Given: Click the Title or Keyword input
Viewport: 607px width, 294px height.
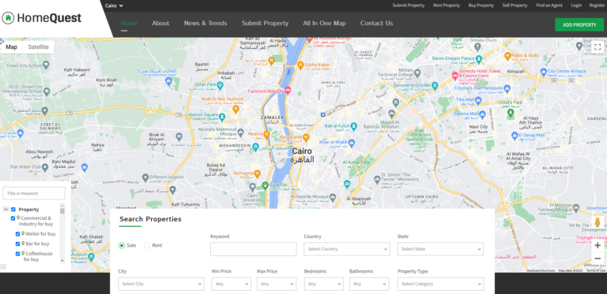Looking at the screenshot, I should click(34, 193).
